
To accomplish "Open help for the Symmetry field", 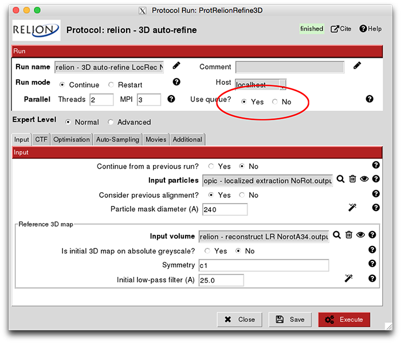I will [372, 264].
